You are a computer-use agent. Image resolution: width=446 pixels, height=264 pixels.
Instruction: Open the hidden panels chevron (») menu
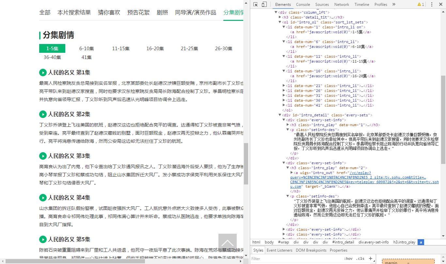pos(394,4)
